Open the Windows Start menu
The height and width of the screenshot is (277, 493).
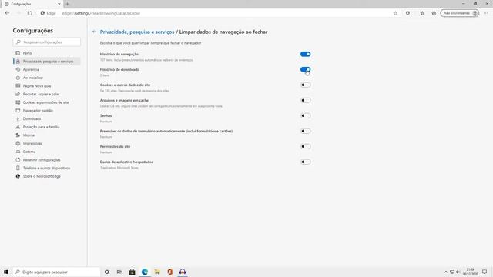(x=6, y=272)
